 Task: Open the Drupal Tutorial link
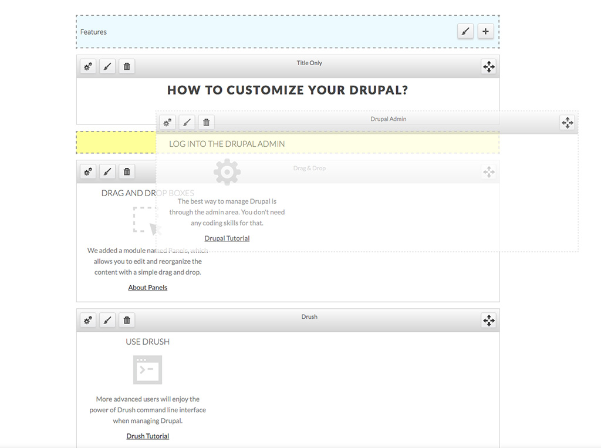pos(227,238)
